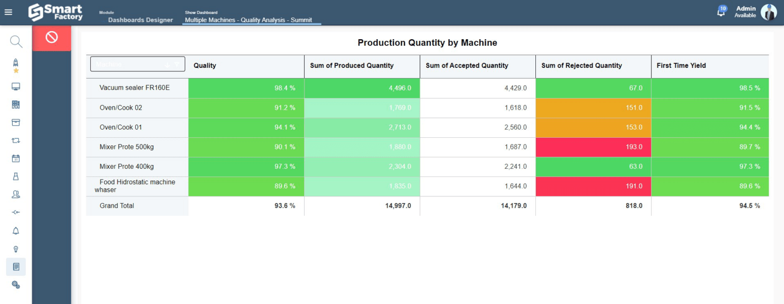Select the Multiple Machines Quality Analysis dashboard tab

(251, 20)
